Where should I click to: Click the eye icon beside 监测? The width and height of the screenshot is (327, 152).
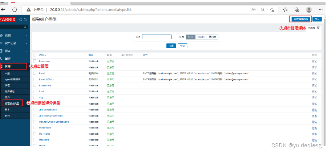click(x=1, y=35)
